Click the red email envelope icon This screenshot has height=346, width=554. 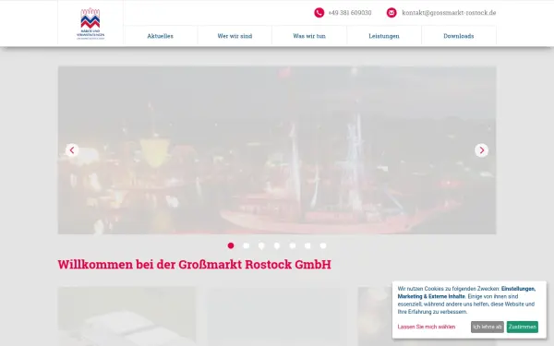point(391,13)
